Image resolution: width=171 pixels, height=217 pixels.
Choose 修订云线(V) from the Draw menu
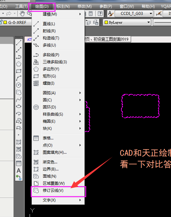(x=58, y=191)
